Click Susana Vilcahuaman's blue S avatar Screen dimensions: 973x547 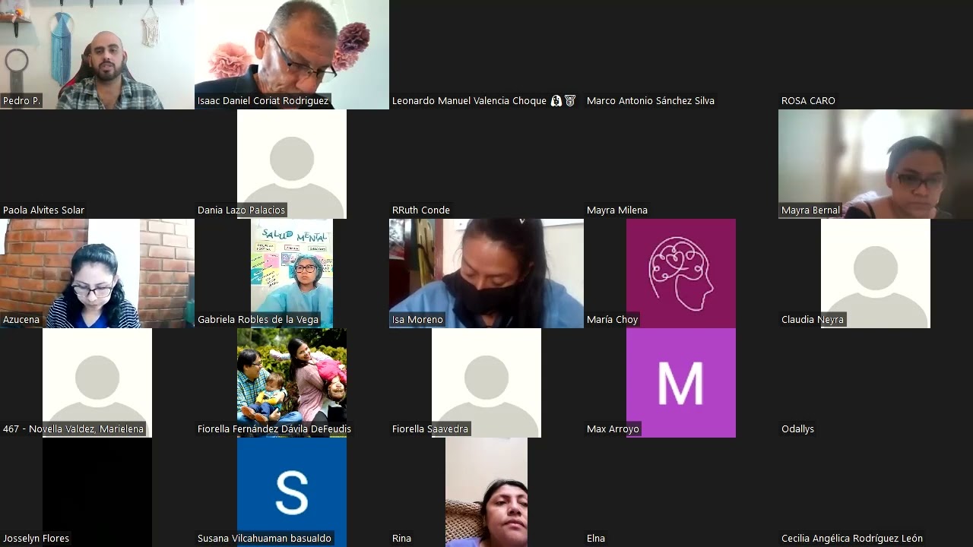coord(292,492)
